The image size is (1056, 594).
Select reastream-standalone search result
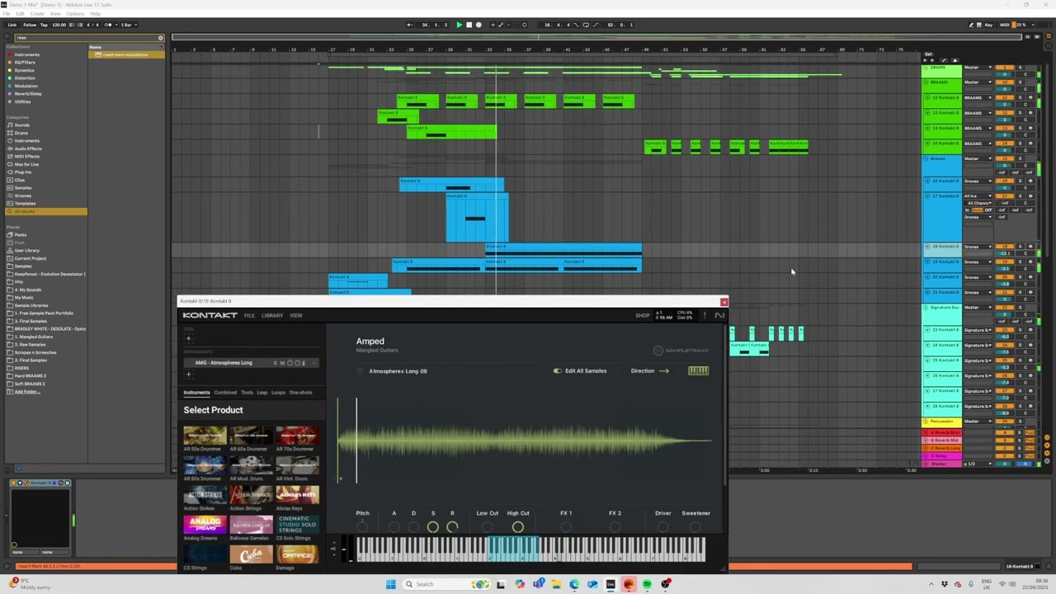click(126, 54)
